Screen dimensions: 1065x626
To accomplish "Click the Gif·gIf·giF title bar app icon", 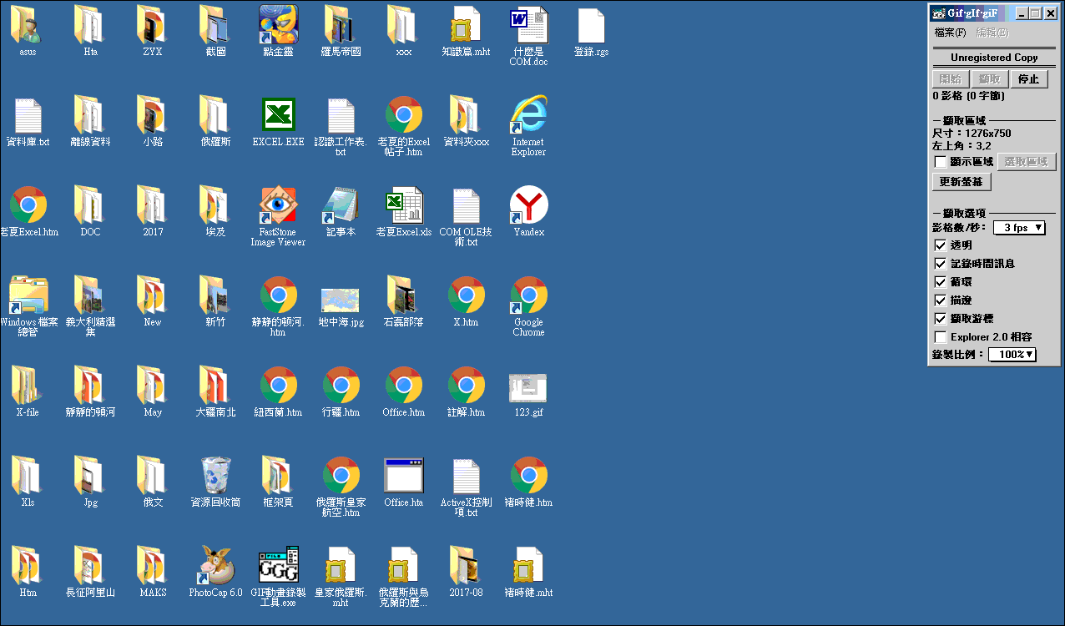I will [938, 13].
